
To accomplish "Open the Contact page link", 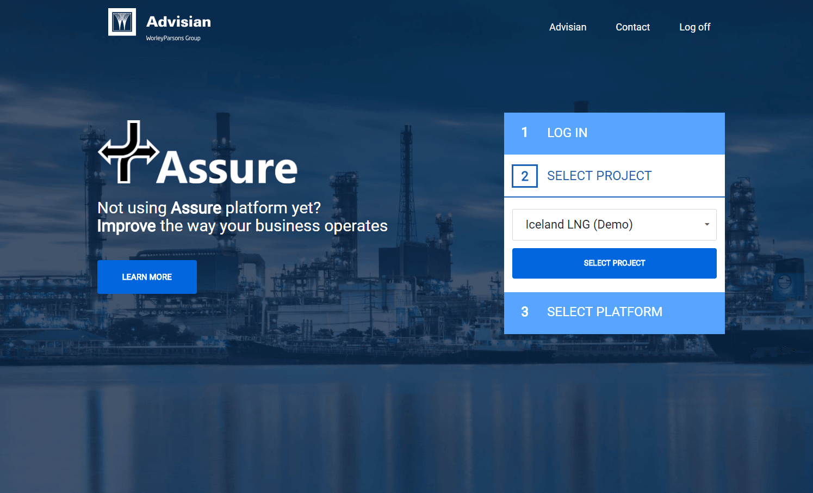I will pos(632,27).
